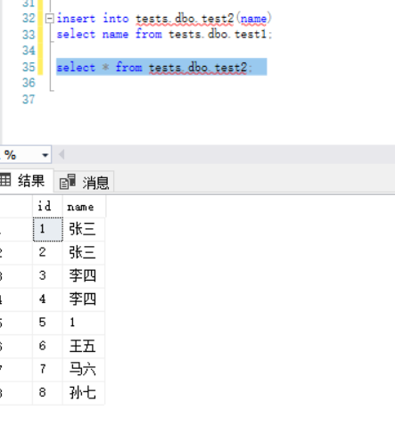
Task: Select the id cell with value 3
Action: [47, 275]
